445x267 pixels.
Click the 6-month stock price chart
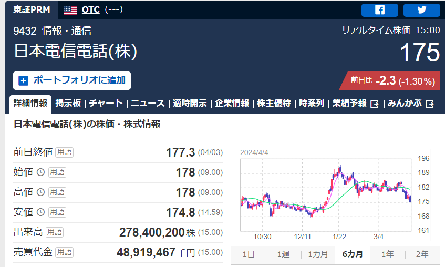click(x=326, y=195)
